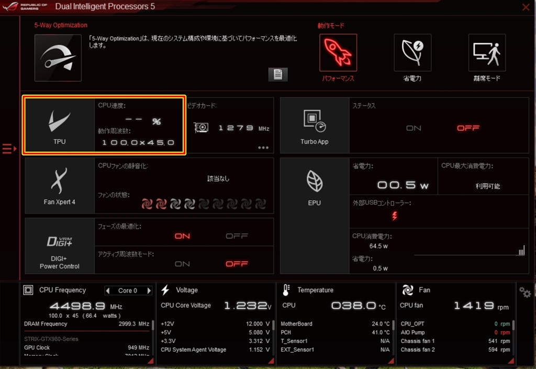Click the CPU fan 1419 rpm reading
The width and height of the screenshot is (536, 369).
[482, 306]
